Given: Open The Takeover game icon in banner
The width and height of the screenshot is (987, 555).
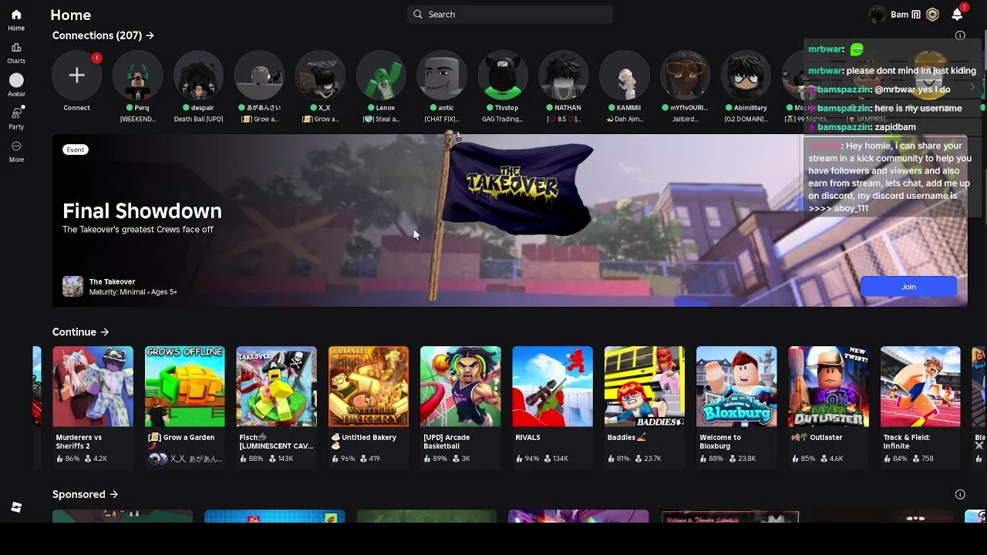Looking at the screenshot, I should pyautogui.click(x=72, y=286).
